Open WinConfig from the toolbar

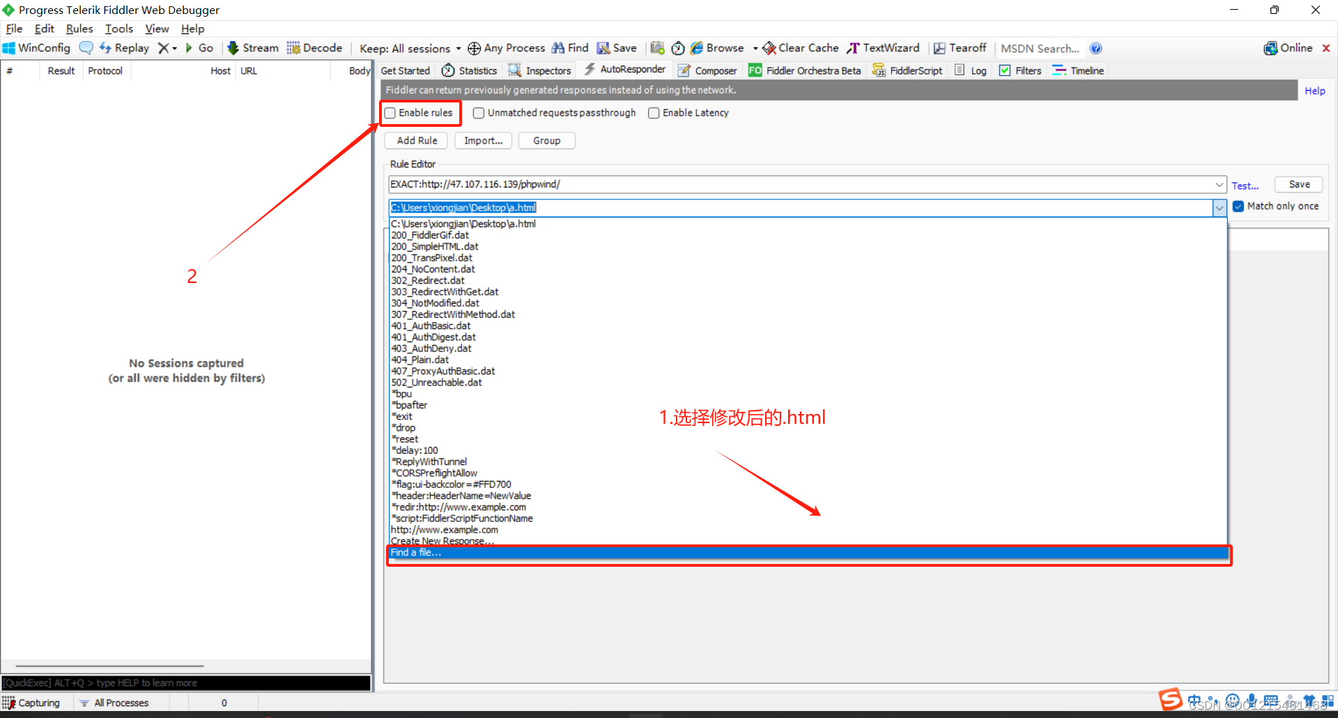click(x=37, y=48)
